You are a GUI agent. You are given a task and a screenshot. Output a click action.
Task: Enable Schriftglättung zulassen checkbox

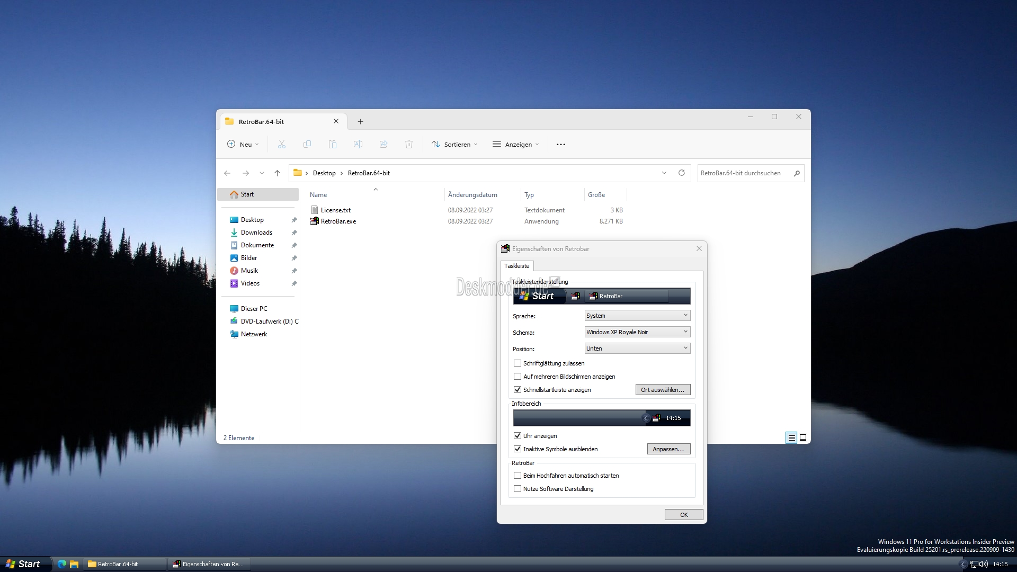pos(518,363)
